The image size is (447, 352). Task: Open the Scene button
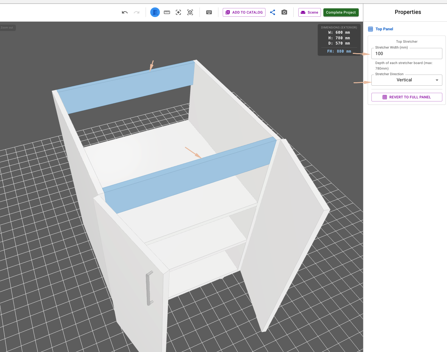click(309, 12)
